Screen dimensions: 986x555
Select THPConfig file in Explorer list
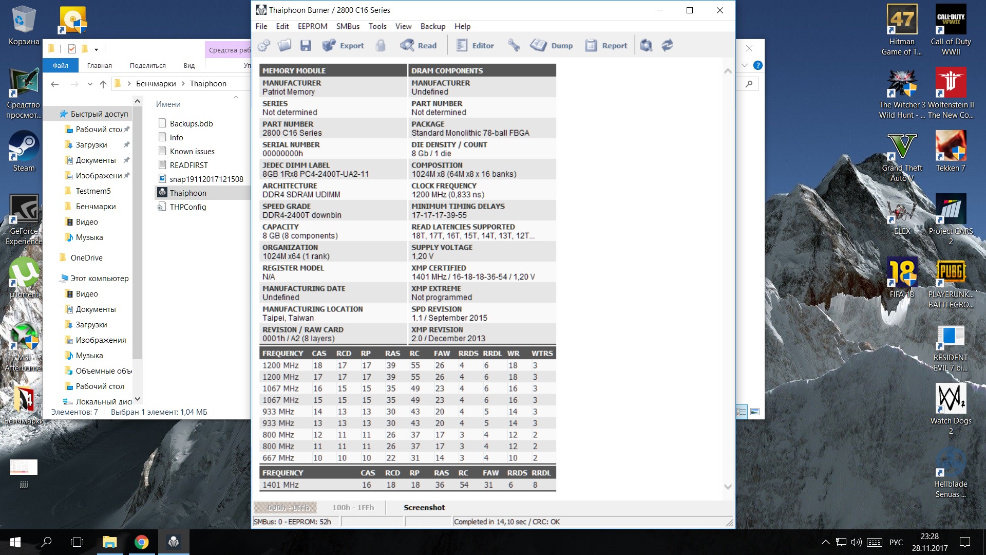(x=187, y=207)
